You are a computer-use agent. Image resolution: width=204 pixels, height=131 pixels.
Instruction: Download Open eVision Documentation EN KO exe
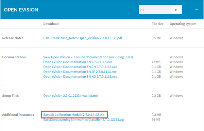pyautogui.click(x=80, y=77)
